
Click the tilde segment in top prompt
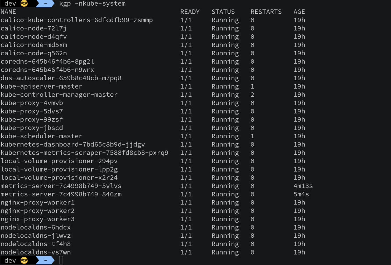[45, 4]
